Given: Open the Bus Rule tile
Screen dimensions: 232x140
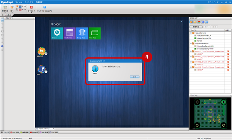Looking at the screenshot, I should click(x=95, y=33).
